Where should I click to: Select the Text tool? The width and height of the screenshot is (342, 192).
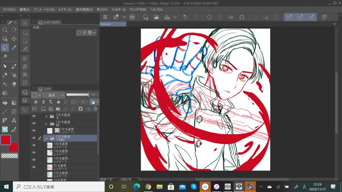[14, 120]
